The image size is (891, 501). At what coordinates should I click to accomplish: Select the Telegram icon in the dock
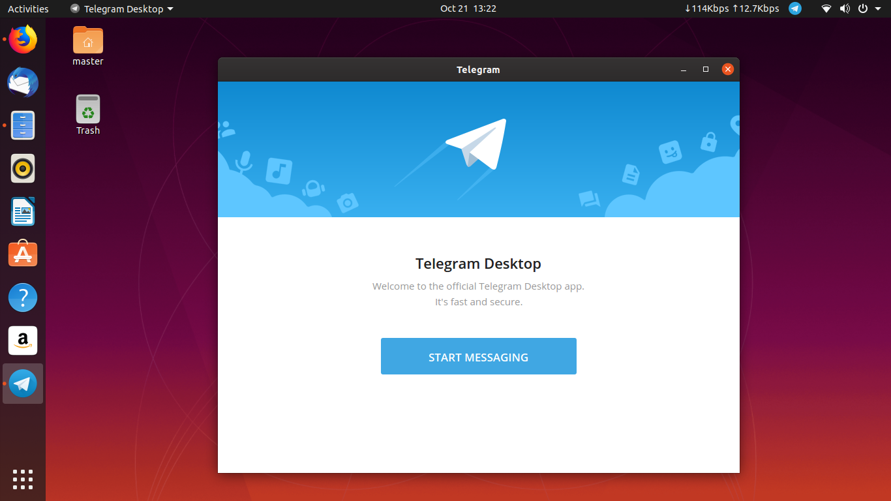pos(22,383)
